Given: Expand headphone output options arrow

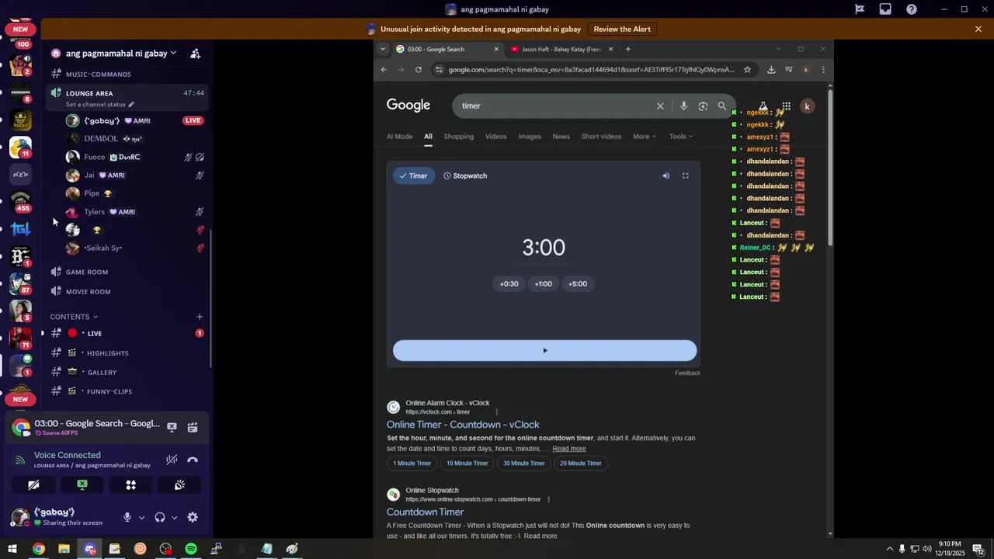Looking at the screenshot, I should [x=174, y=518].
